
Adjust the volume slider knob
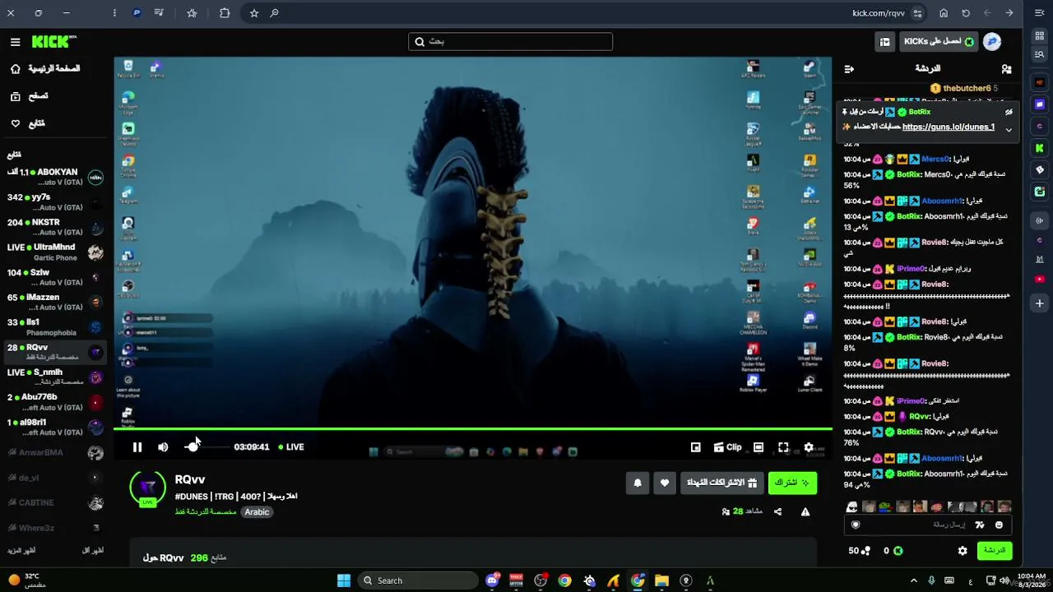[x=193, y=447]
